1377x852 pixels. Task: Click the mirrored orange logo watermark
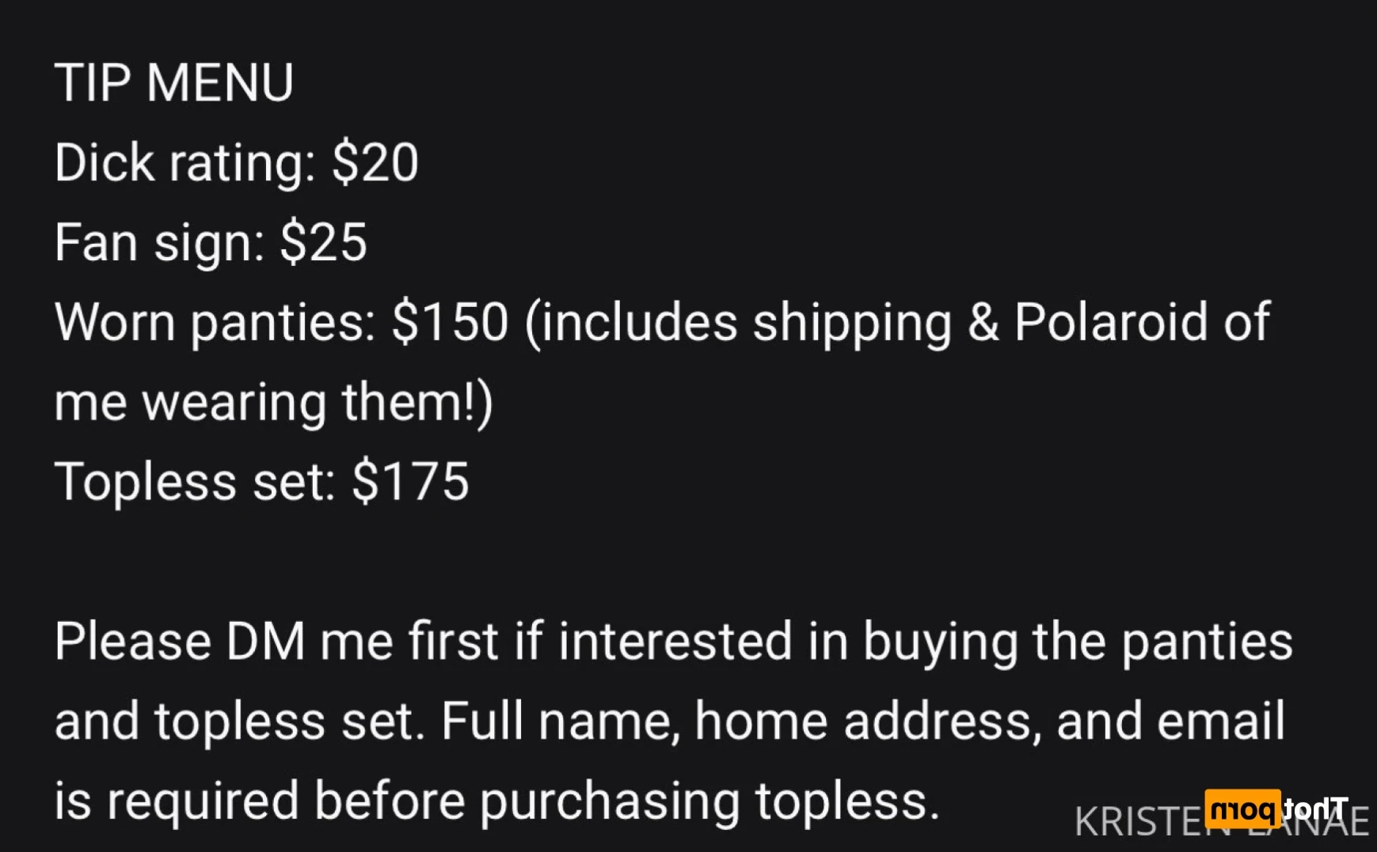coord(1276,808)
